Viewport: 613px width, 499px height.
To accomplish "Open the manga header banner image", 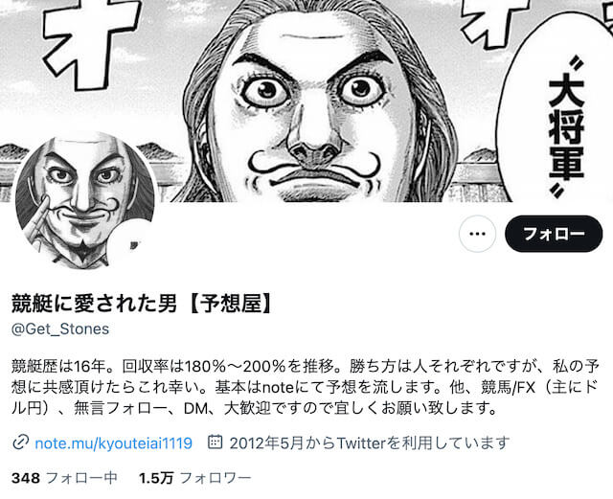I will point(306,101).
